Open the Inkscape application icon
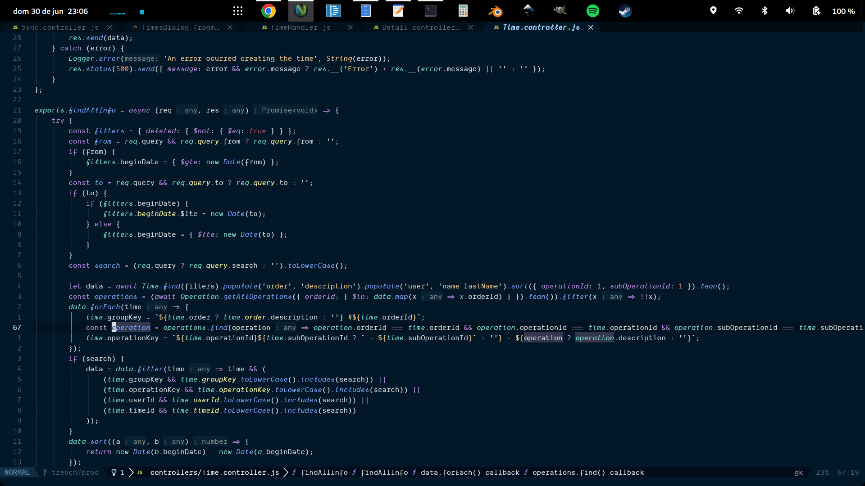Image resolution: width=865 pixels, height=486 pixels. click(x=528, y=11)
